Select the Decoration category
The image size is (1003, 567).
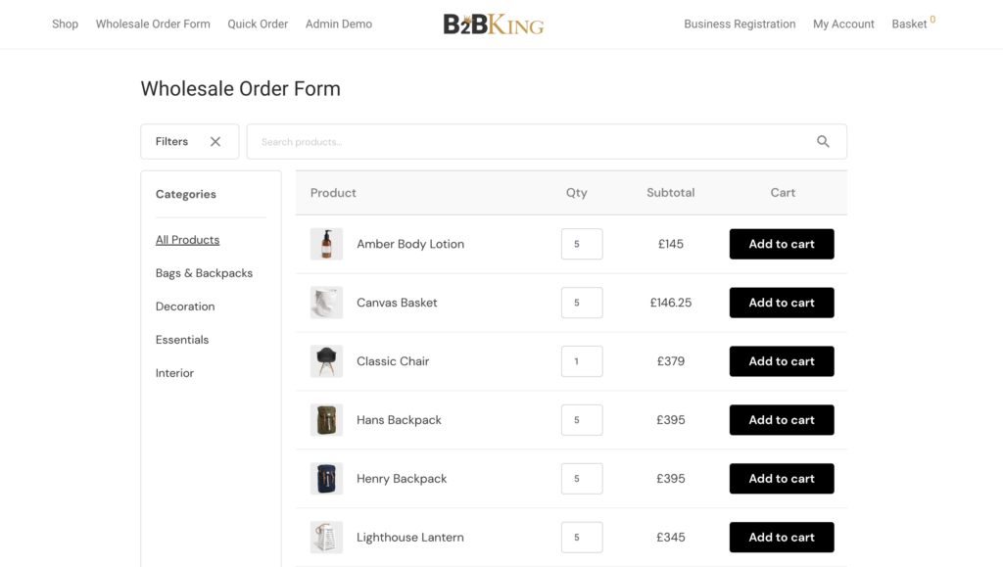[185, 307]
